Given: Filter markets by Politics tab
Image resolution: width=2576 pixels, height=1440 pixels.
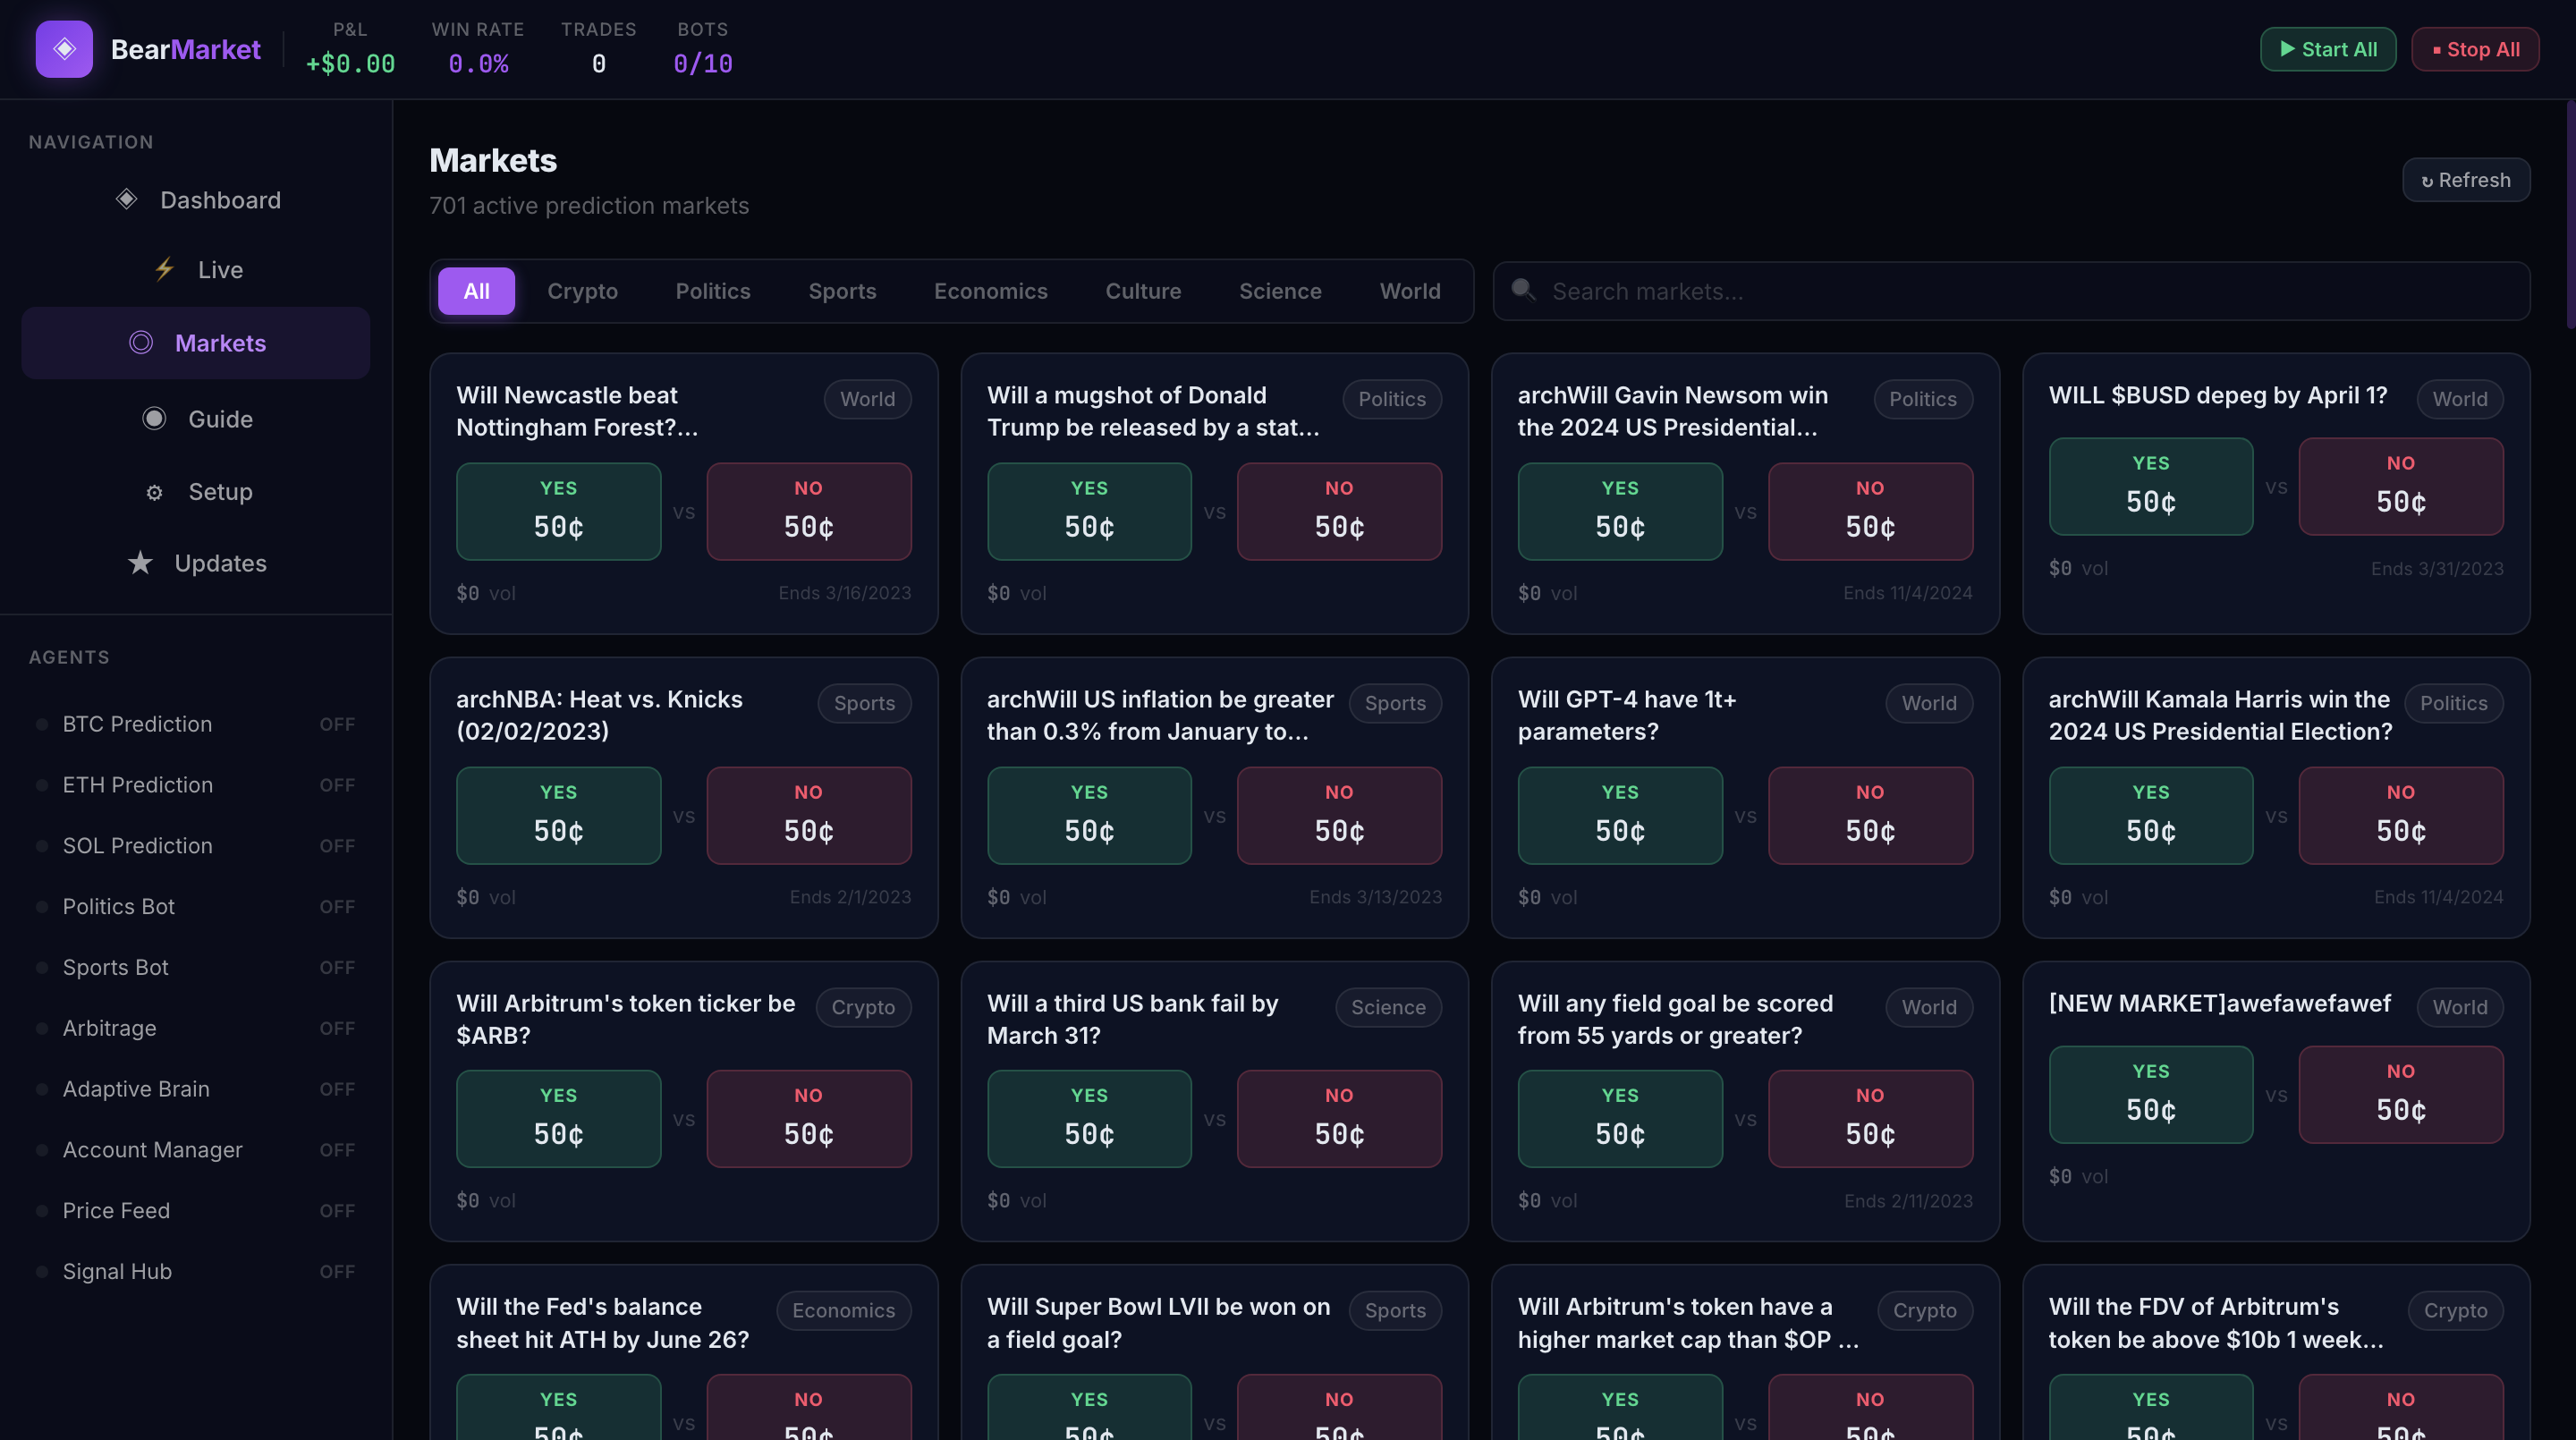Looking at the screenshot, I should click(713, 291).
